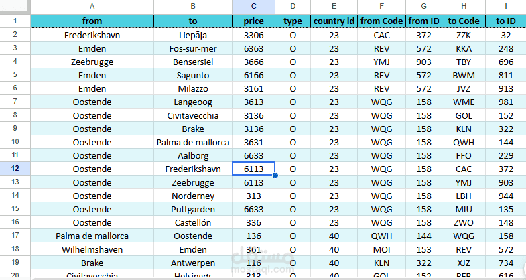The image size is (526, 280).
Task: Select the to Code cell ZZK
Action: 464,35
